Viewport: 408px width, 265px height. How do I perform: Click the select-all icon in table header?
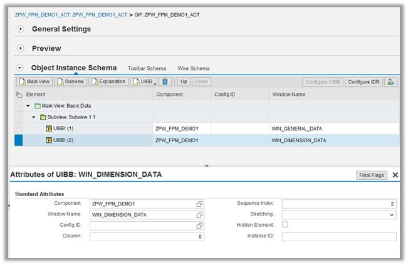pos(19,95)
